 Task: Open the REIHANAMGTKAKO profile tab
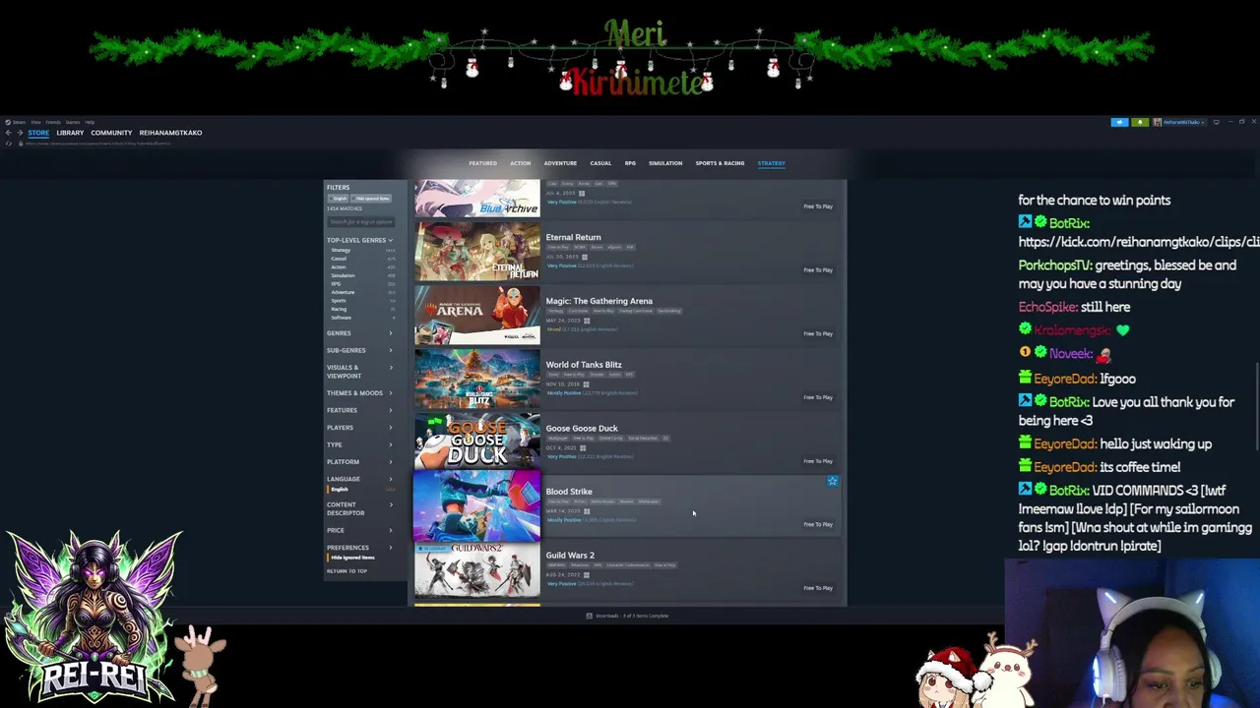(170, 133)
